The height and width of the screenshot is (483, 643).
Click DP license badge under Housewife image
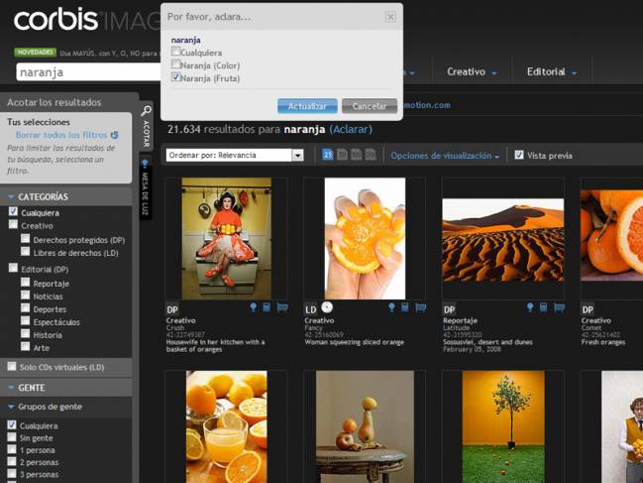[172, 309]
